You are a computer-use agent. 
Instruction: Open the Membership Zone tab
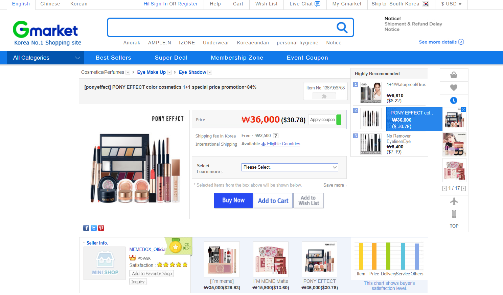(237, 58)
